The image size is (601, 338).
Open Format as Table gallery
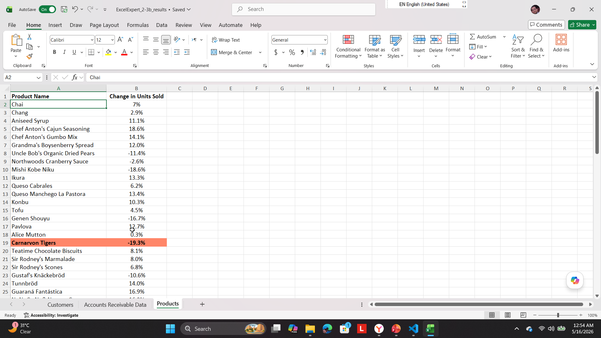tap(375, 46)
